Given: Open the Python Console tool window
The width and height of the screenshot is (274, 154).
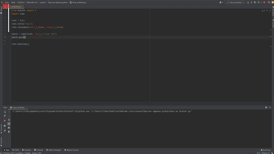Looking at the screenshot, I should [x=71, y=150].
